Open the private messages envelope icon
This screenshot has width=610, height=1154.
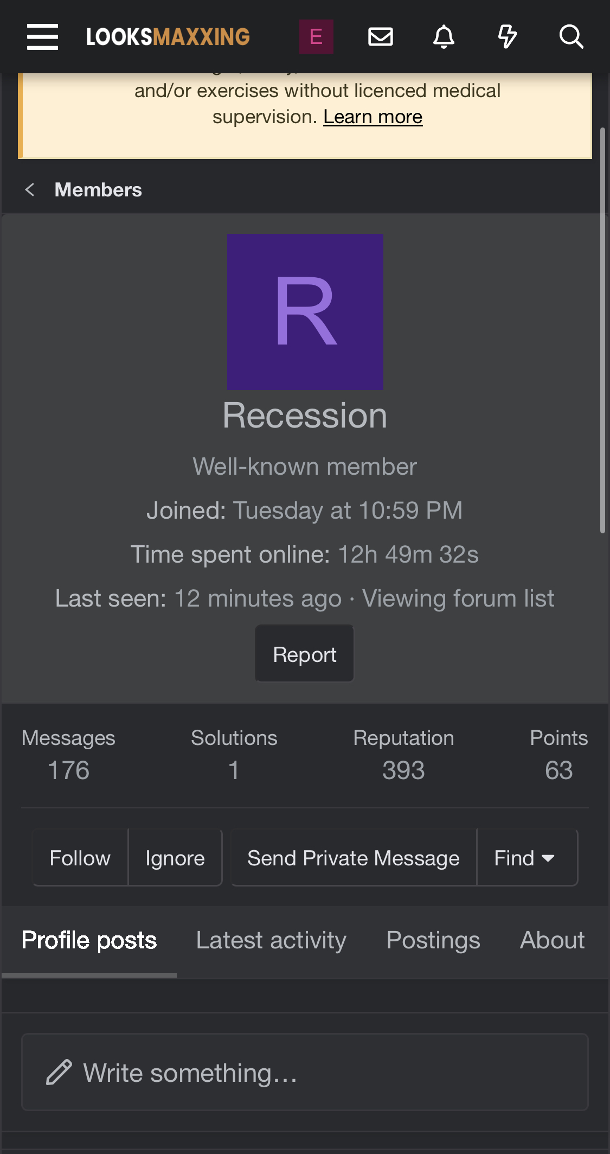point(381,37)
